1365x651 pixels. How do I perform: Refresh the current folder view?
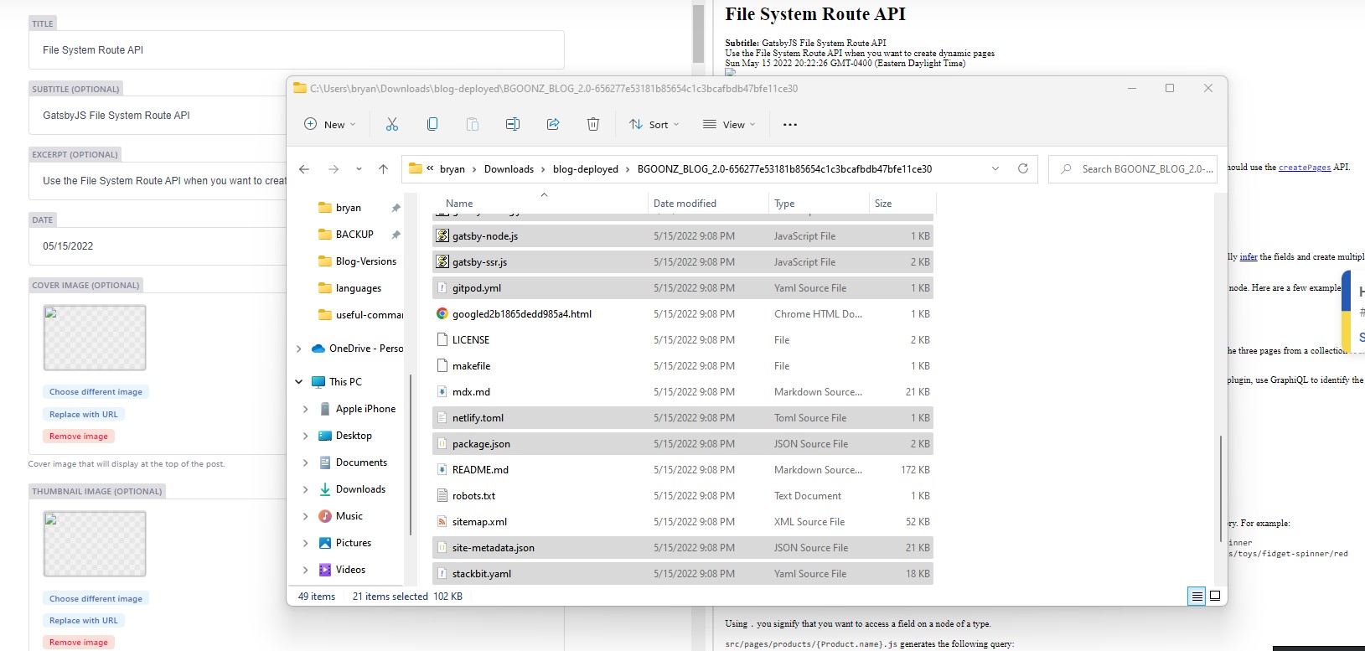tap(1023, 168)
